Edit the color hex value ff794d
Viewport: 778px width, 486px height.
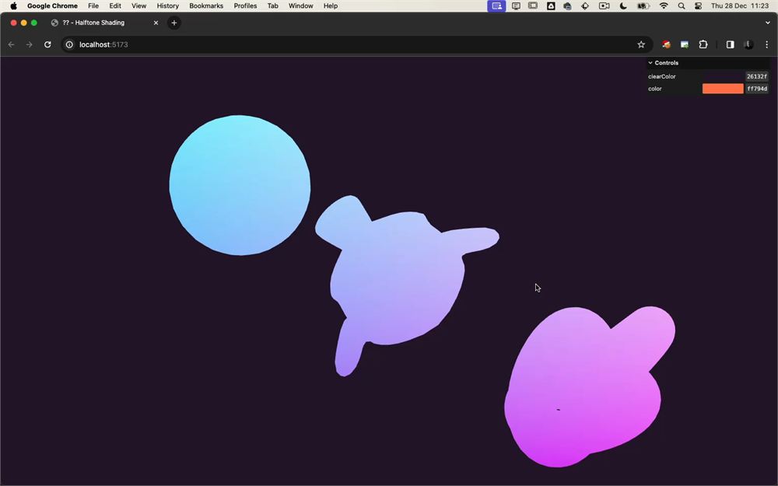(x=757, y=89)
